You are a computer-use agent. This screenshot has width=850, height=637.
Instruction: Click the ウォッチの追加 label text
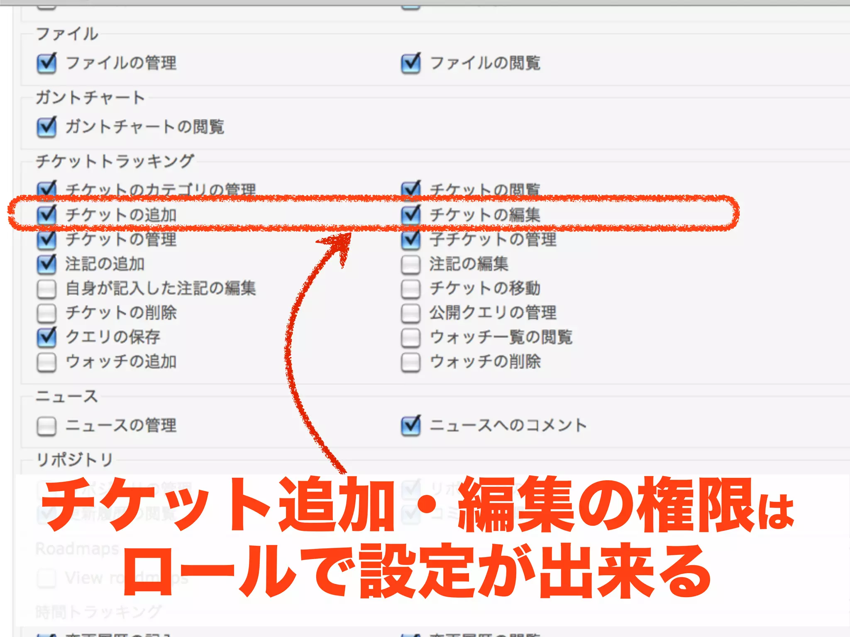[x=121, y=362]
